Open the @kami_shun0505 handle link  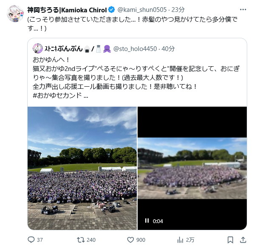pos(142,10)
